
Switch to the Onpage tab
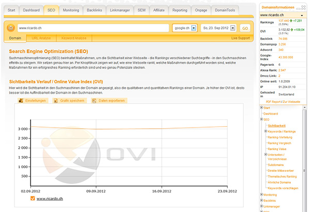(201, 10)
